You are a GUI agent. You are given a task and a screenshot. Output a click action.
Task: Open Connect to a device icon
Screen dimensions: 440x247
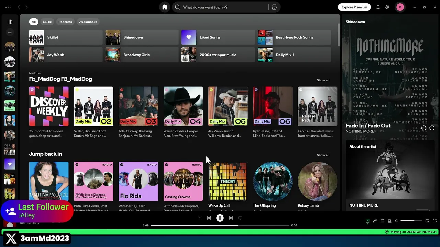(389, 221)
